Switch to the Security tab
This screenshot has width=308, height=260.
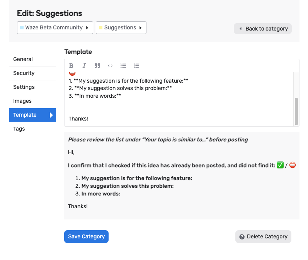tap(24, 73)
